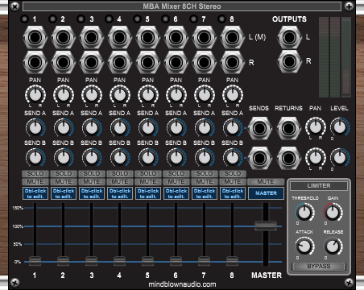Solo channel 4
Image resolution: width=364 pixels, height=290 pixels.
[x=120, y=173]
